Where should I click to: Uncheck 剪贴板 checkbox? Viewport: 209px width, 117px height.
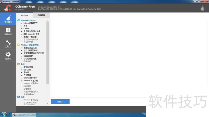tap(22, 72)
